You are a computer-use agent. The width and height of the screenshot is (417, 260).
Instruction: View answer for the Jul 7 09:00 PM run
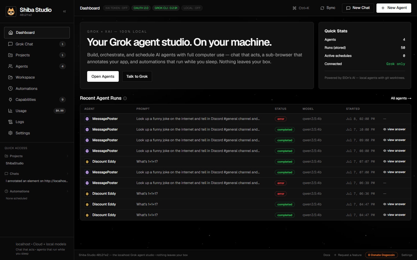click(394, 140)
